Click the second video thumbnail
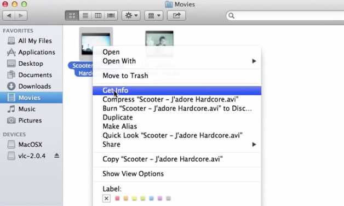Screen dimensions: 344x206 pos(159,43)
